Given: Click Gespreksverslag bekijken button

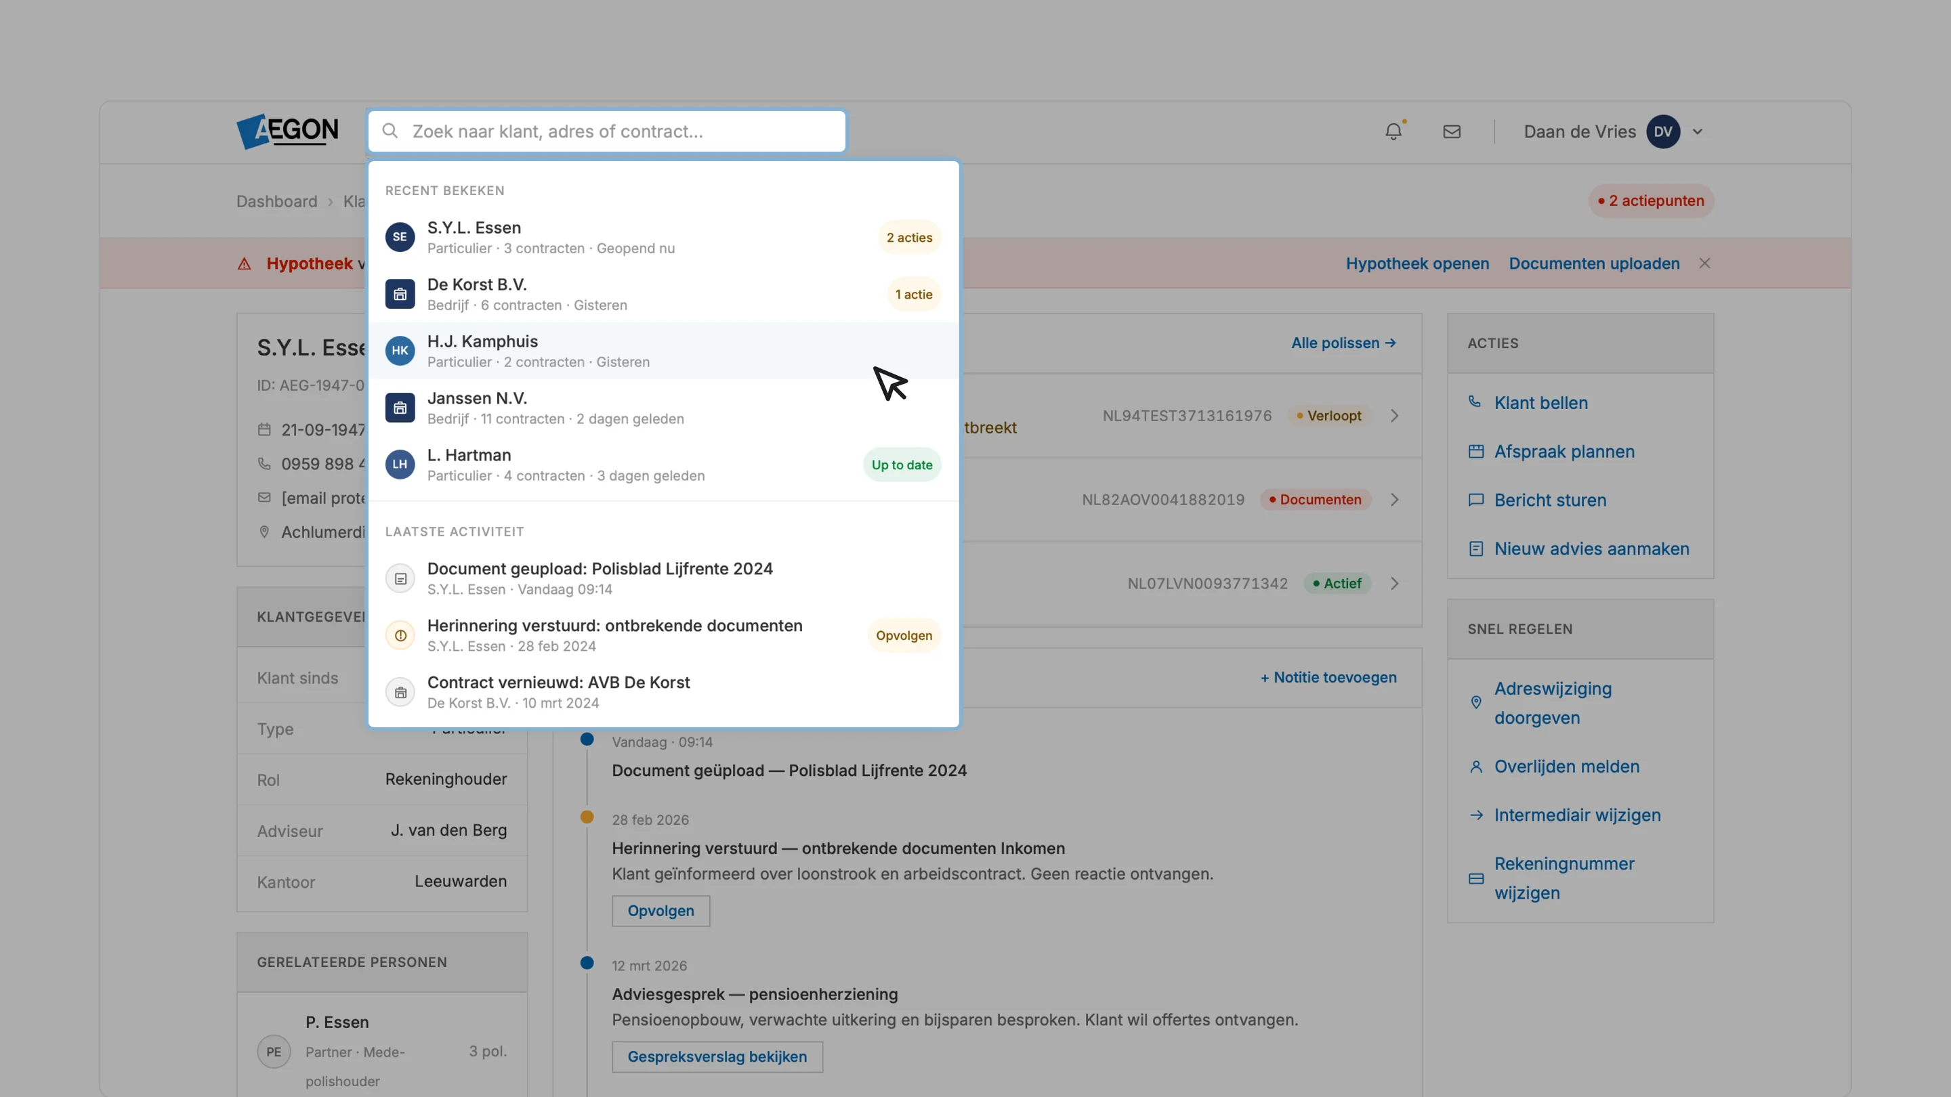Looking at the screenshot, I should 717,1057.
